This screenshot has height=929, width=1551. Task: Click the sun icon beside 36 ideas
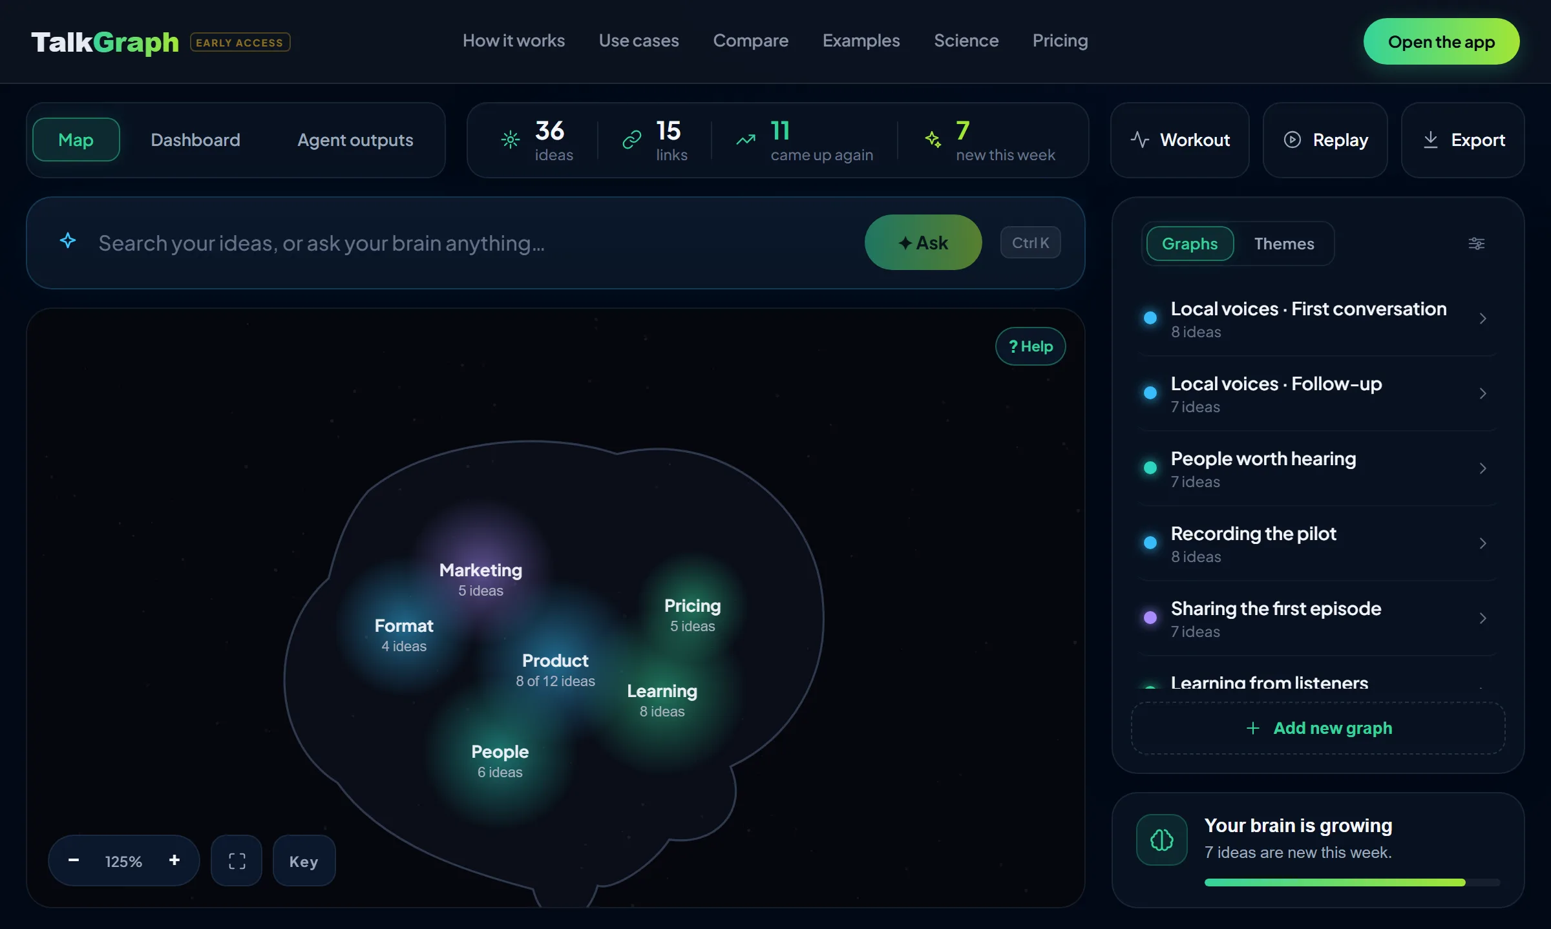(x=511, y=139)
